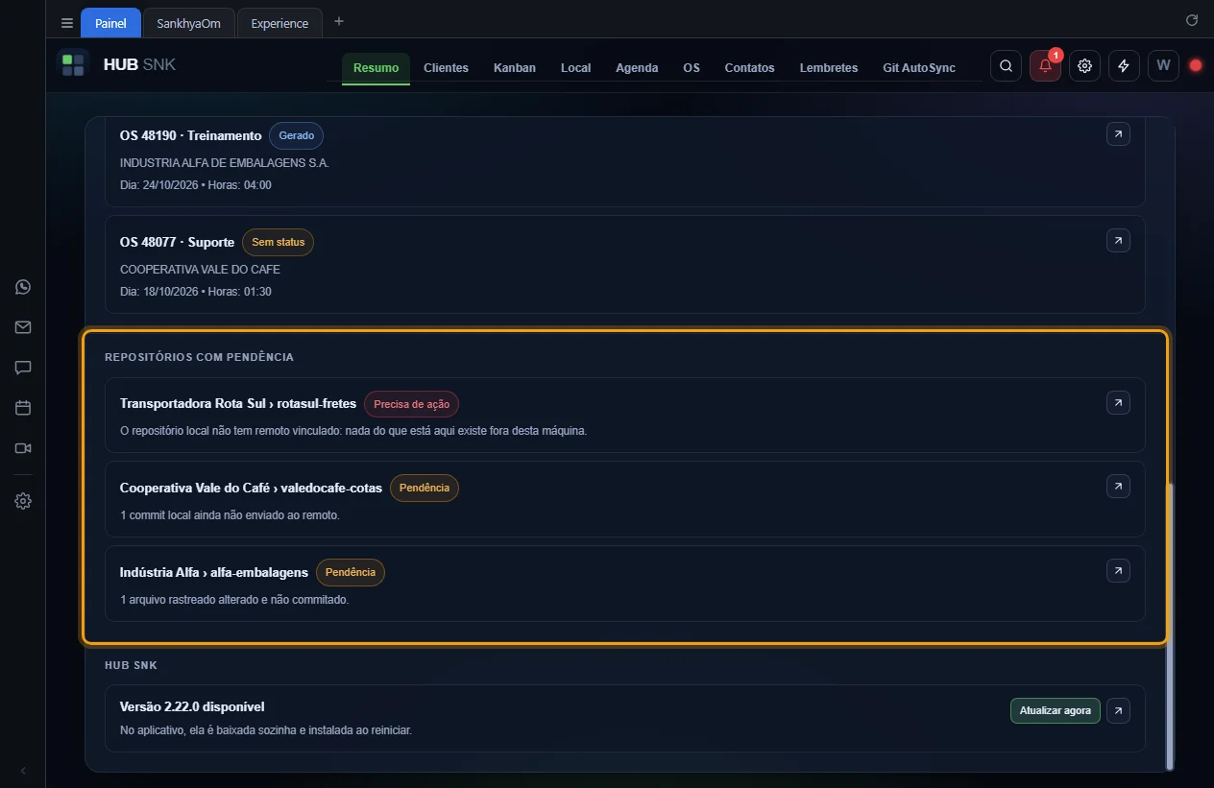Open the video camera sidebar icon
This screenshot has width=1214, height=788.
[23, 448]
